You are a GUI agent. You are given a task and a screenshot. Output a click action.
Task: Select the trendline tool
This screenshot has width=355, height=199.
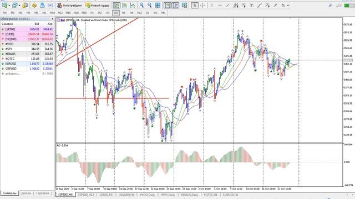(x=228, y=5)
